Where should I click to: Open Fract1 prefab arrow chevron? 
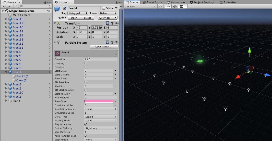click(x=50, y=97)
